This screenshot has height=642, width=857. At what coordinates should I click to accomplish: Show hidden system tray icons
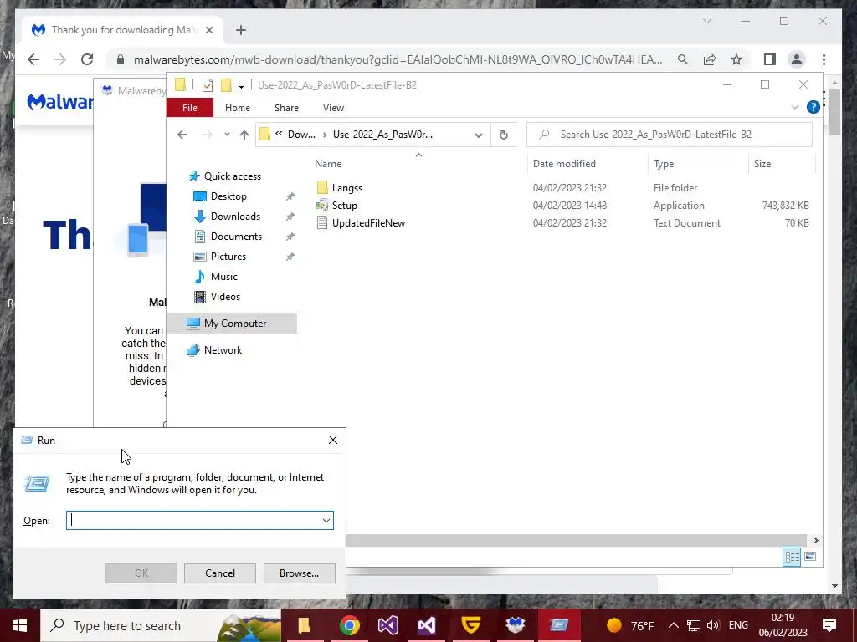click(674, 625)
